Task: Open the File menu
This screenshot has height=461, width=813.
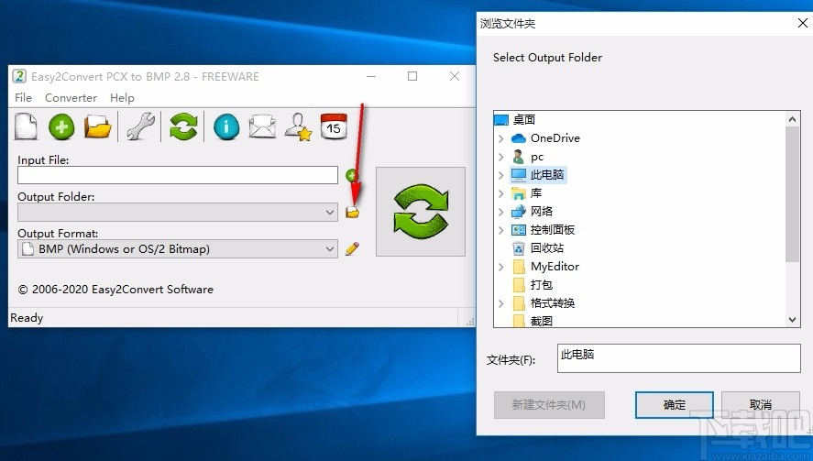Action: click(23, 97)
